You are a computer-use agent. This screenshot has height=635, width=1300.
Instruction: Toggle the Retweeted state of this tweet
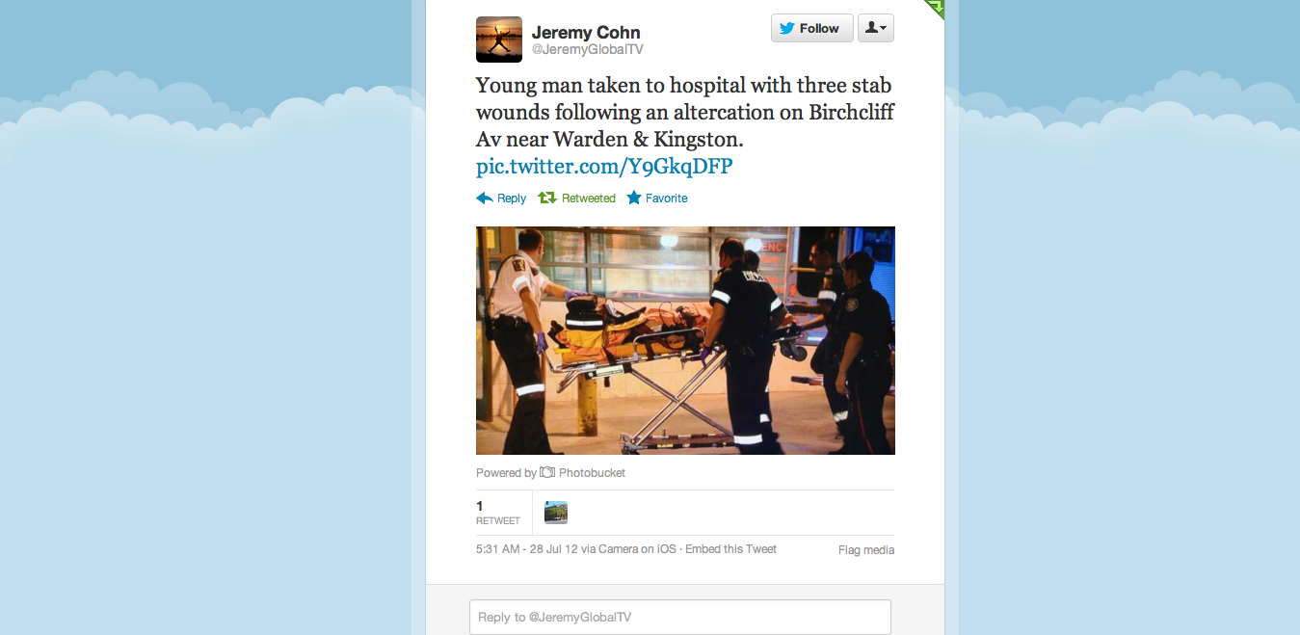576,198
